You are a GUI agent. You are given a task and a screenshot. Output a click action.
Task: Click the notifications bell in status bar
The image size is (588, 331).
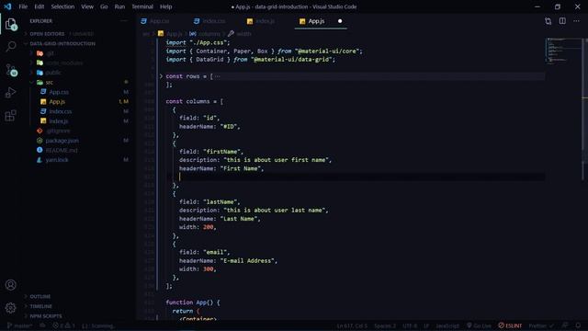[x=578, y=325]
